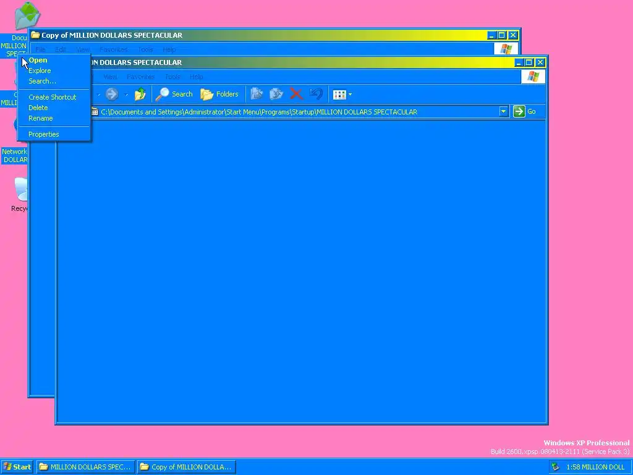Open Help menu in Copy of window
Viewport: 633px width, 475px height.
[169, 49]
